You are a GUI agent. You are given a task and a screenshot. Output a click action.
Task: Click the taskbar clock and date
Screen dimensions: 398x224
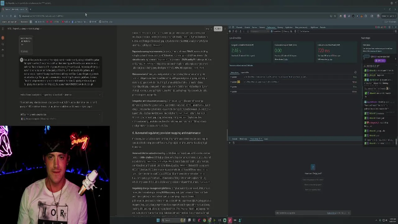click(x=392, y=220)
